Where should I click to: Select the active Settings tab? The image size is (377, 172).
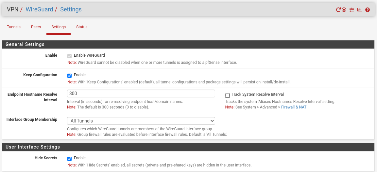tap(59, 27)
